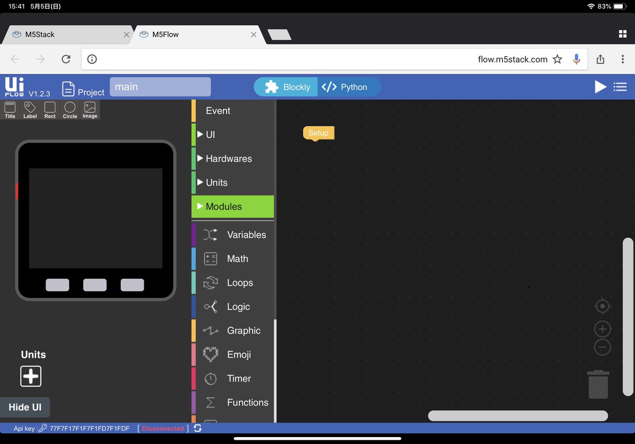The image size is (635, 444).
Task: Select the Setup block
Action: 319,133
